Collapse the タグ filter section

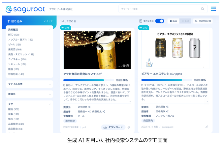[x=50, y=104]
